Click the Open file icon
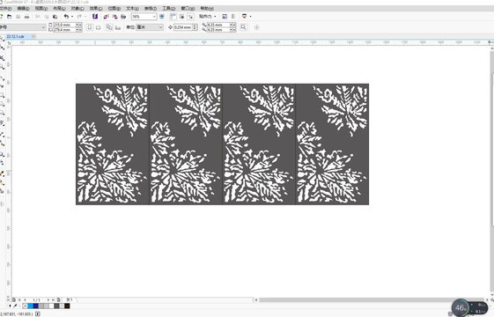The height and width of the screenshot is (317, 494). pyautogui.click(x=10, y=17)
